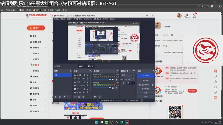Open OBS 设置 from controls panel
The image size is (223, 125).
tap(146, 93)
